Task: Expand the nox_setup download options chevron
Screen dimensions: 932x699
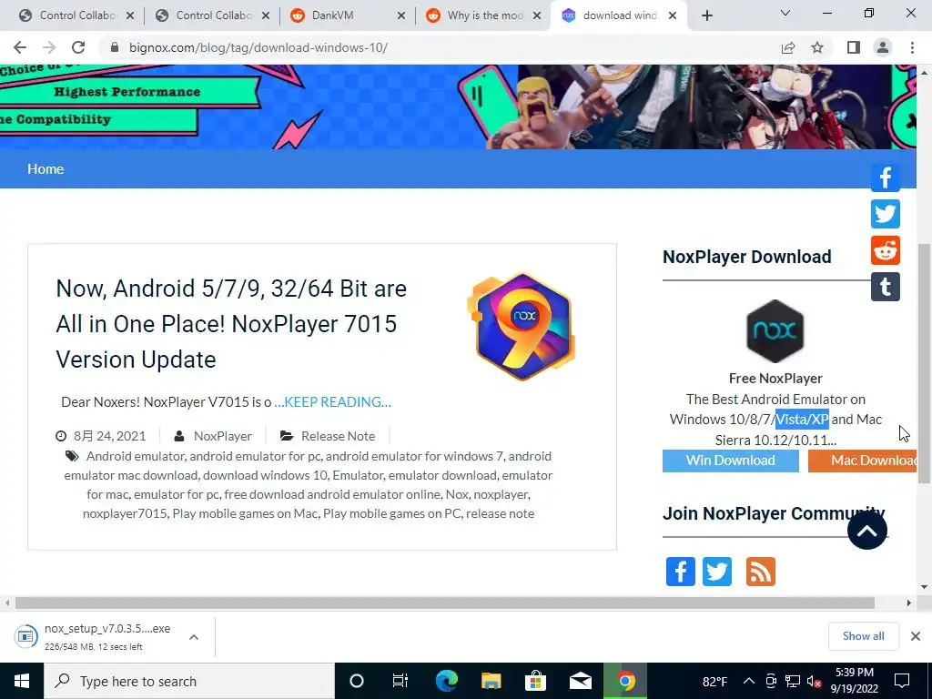Action: [x=194, y=637]
